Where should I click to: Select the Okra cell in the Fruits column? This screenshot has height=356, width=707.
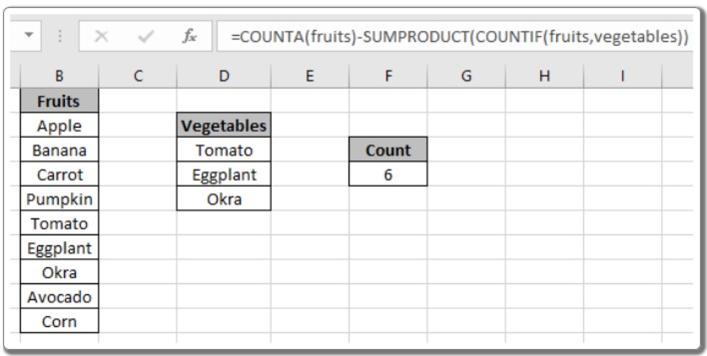coord(59,272)
